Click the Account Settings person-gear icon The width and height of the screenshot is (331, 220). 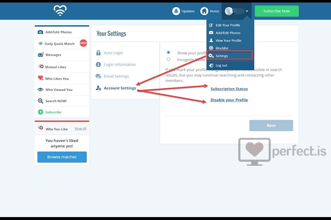pos(98,88)
